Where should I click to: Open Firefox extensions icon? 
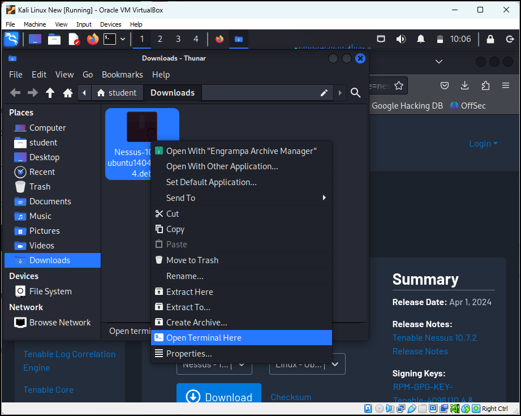pyautogui.click(x=485, y=86)
